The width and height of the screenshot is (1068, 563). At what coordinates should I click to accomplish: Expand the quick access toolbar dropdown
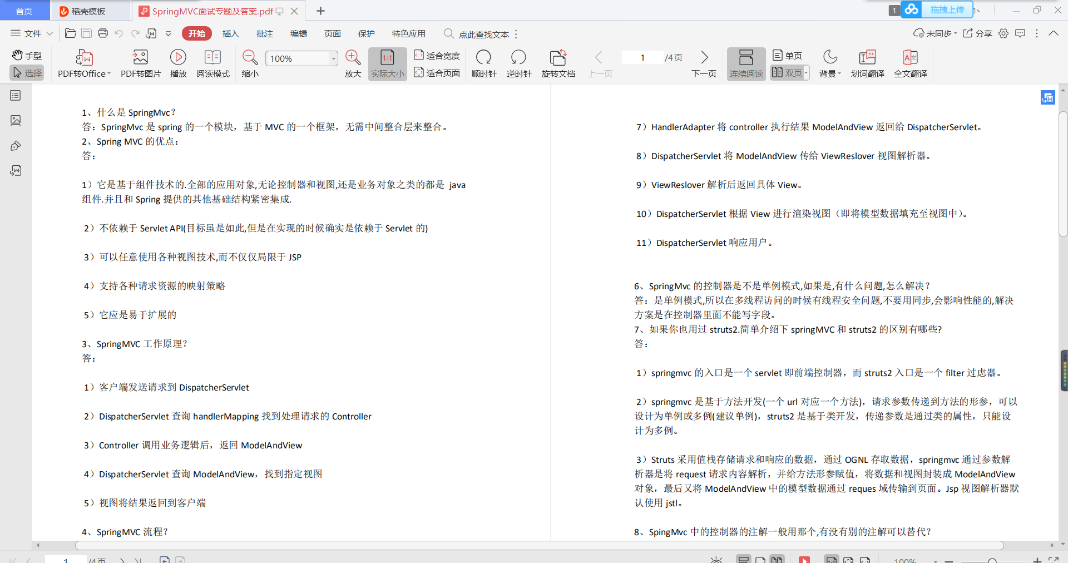click(168, 33)
